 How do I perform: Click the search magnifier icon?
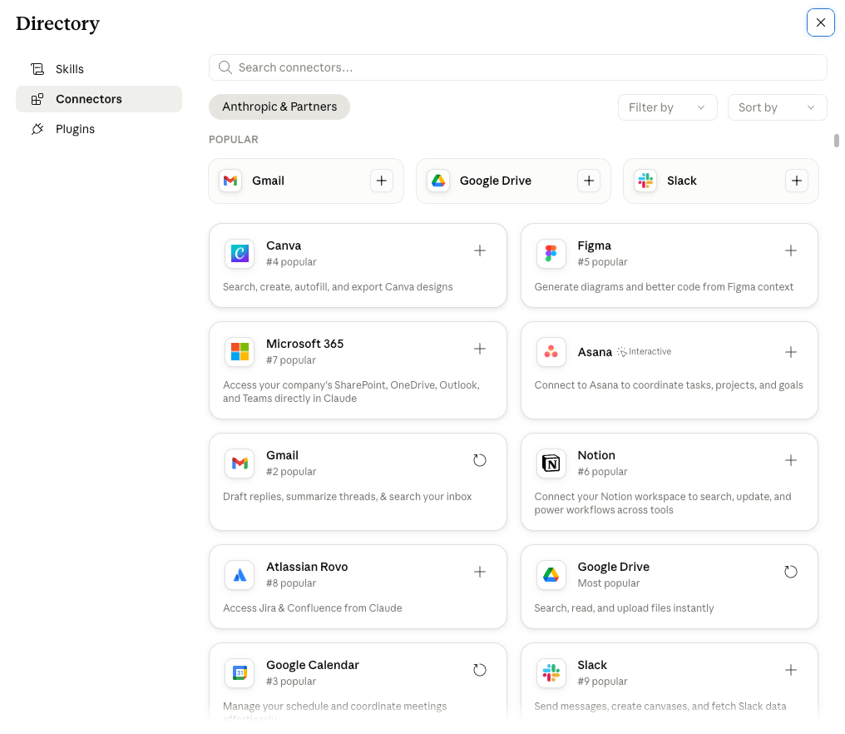225,67
